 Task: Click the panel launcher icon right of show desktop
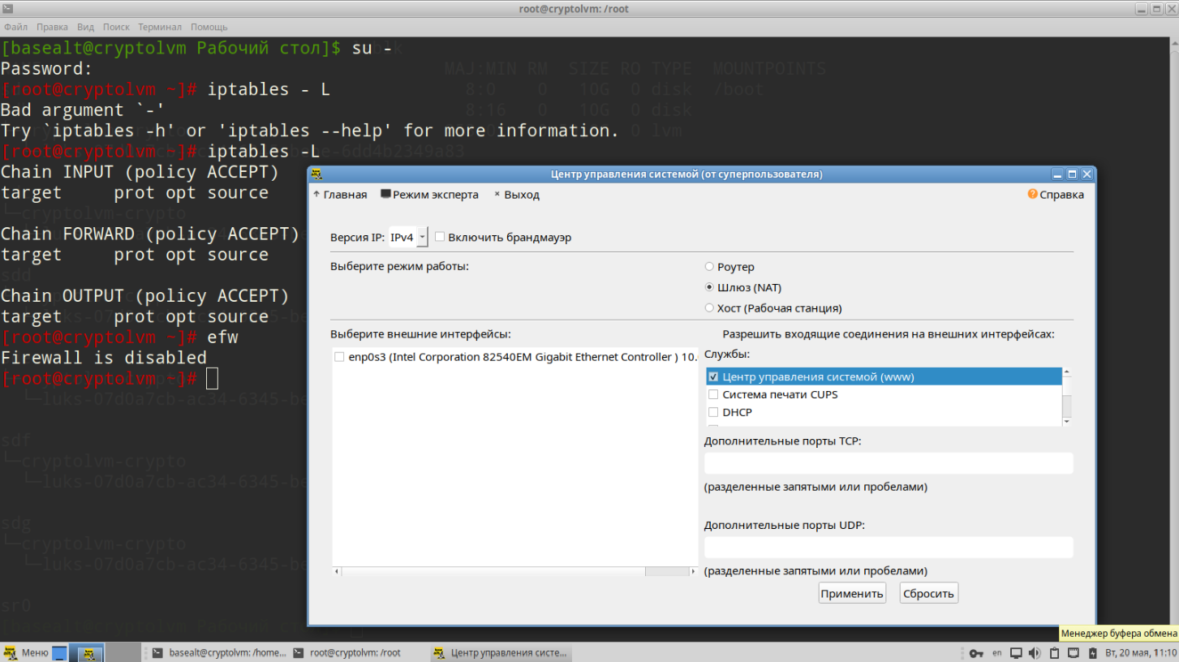tap(87, 652)
